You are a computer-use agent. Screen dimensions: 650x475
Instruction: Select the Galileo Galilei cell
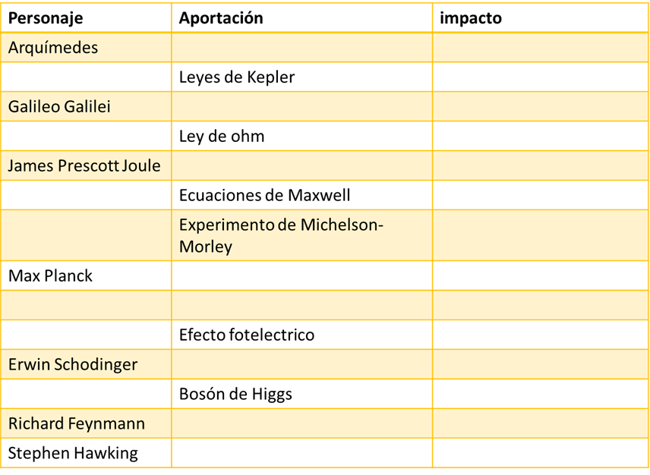(x=59, y=107)
